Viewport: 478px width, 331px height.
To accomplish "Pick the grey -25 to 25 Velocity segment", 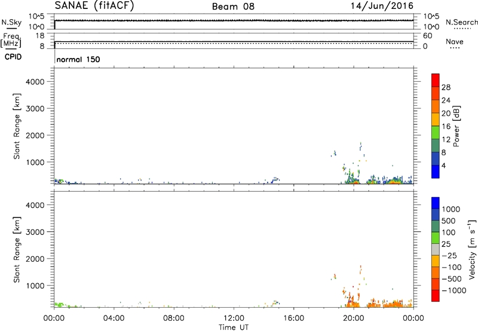I will click(436, 249).
